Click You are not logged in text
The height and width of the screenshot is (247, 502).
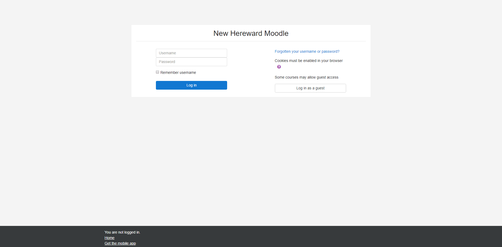122,232
